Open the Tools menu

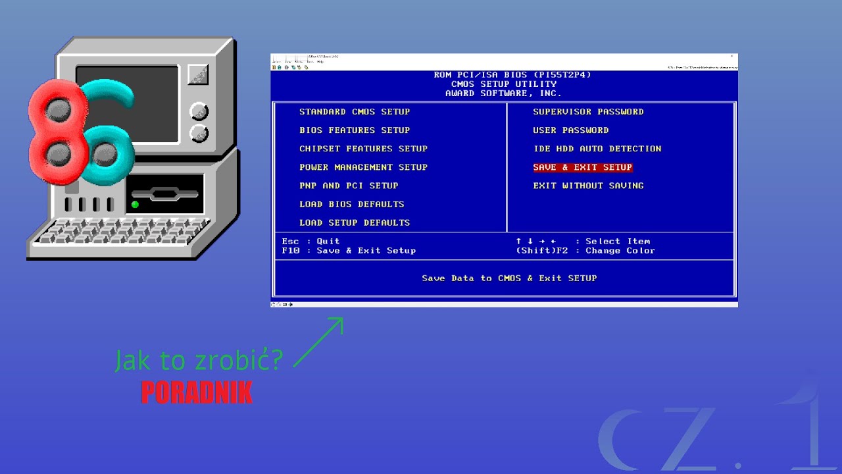pyautogui.click(x=310, y=61)
